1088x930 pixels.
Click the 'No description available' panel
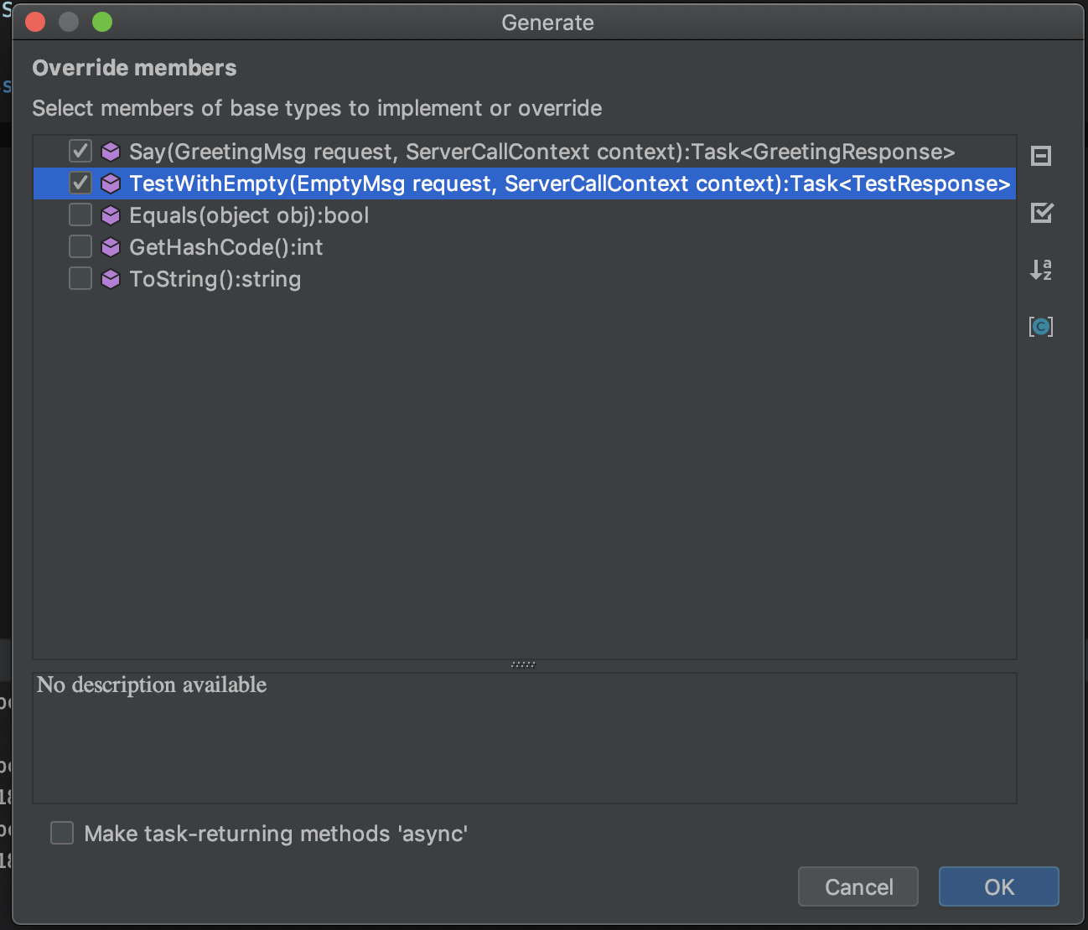tap(524, 737)
